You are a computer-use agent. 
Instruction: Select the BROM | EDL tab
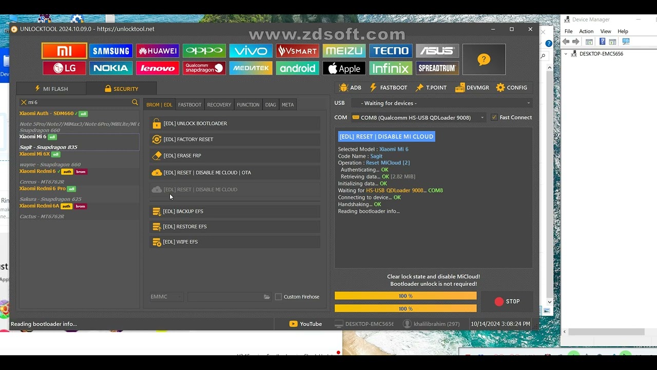(159, 105)
